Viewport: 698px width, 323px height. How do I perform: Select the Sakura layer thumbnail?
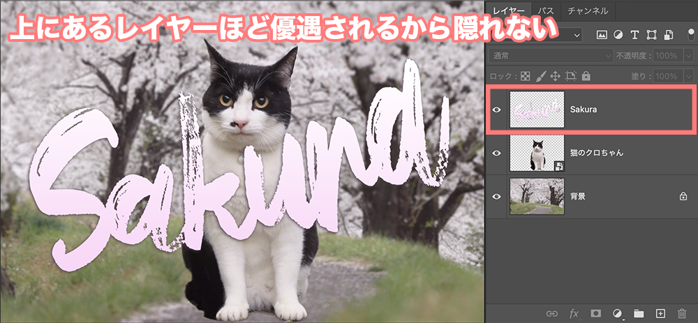click(x=537, y=110)
